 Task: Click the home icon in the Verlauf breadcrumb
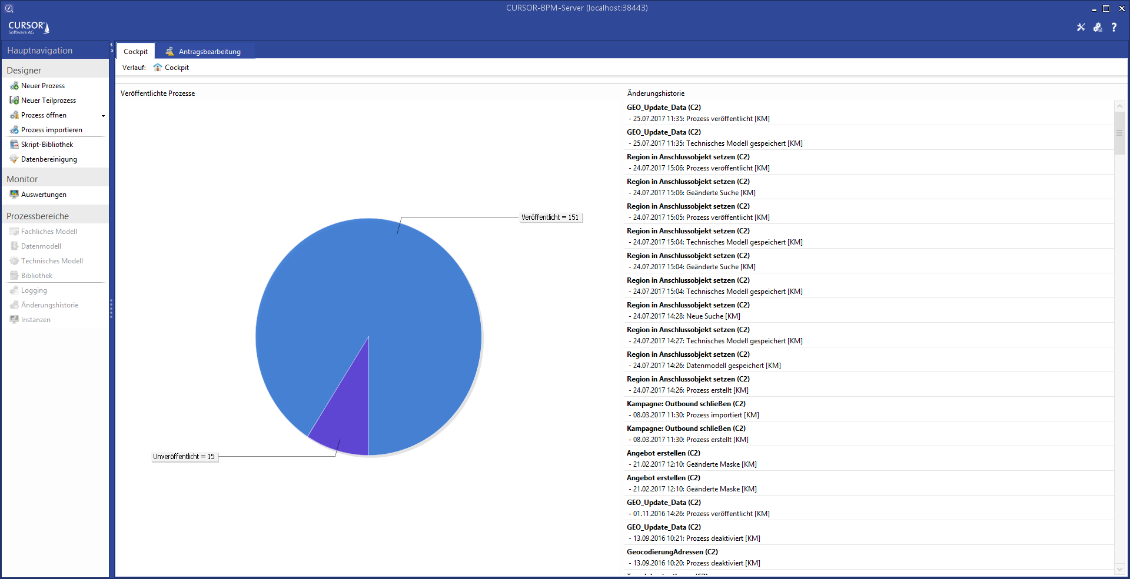(157, 68)
